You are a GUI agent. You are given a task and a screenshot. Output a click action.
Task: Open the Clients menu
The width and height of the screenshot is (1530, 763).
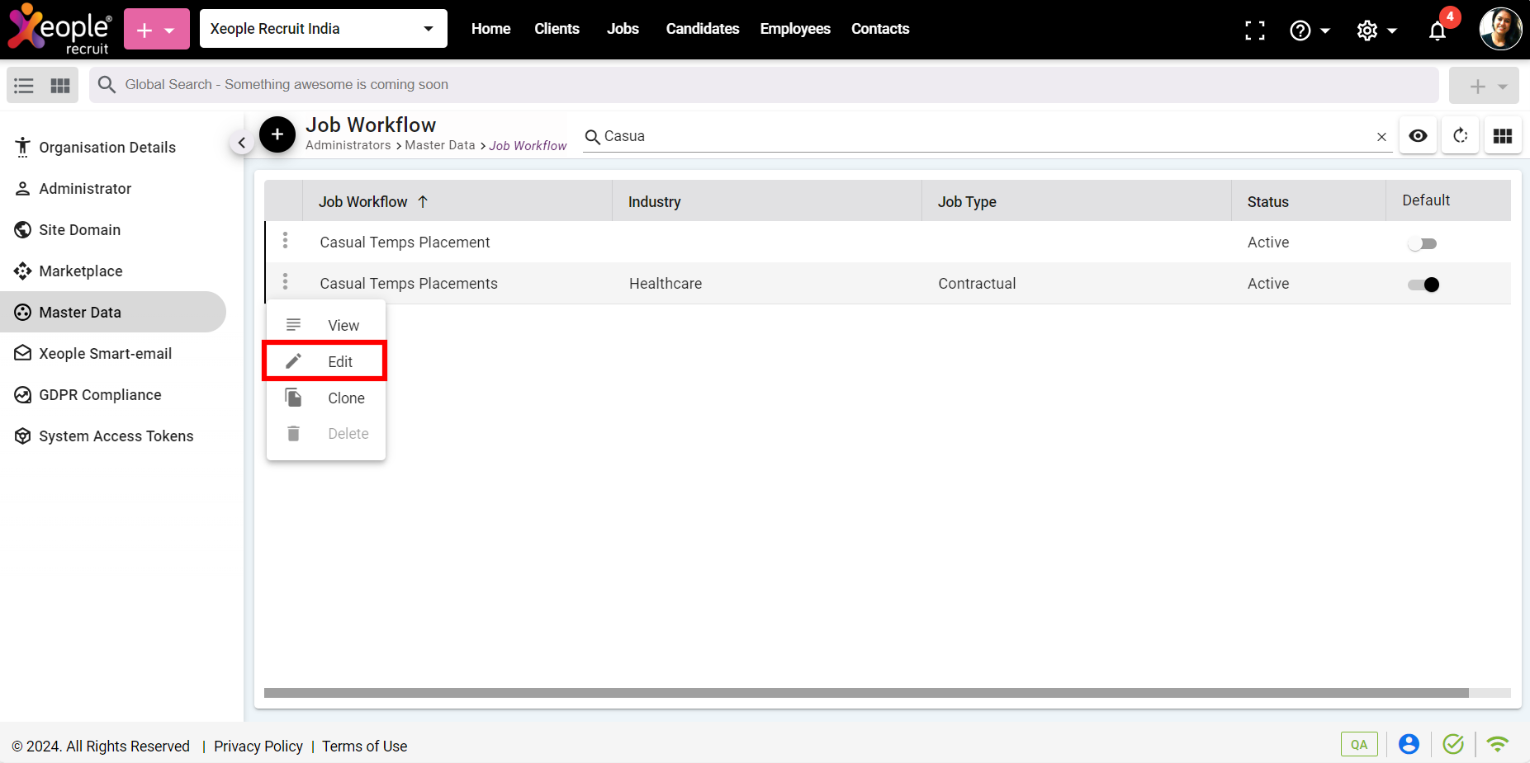[x=557, y=29]
